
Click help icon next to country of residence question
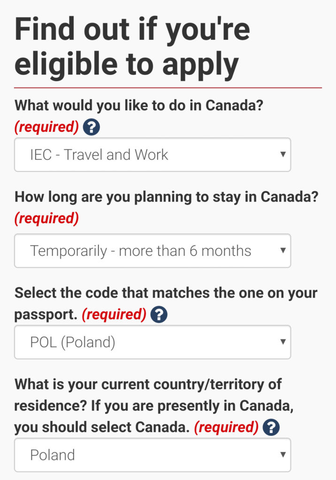271,427
